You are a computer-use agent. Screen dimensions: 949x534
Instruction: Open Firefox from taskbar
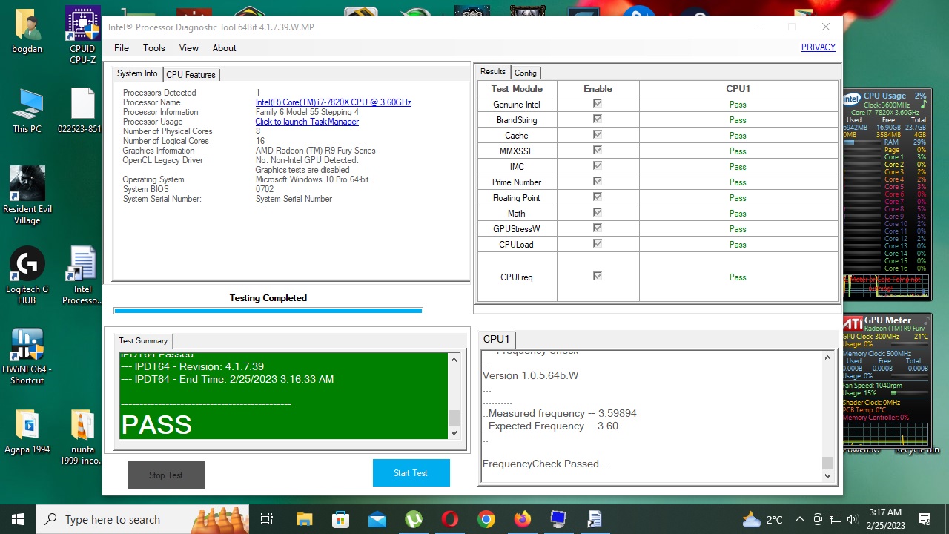point(522,519)
